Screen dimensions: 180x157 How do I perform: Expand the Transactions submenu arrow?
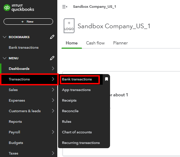pyautogui.click(x=53, y=79)
